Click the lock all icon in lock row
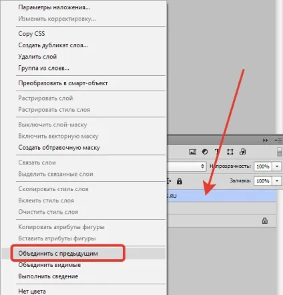The height and width of the screenshot is (295, 283). click(180, 181)
